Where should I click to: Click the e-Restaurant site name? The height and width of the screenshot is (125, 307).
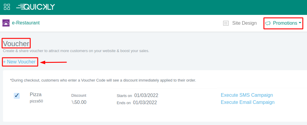point(26,23)
